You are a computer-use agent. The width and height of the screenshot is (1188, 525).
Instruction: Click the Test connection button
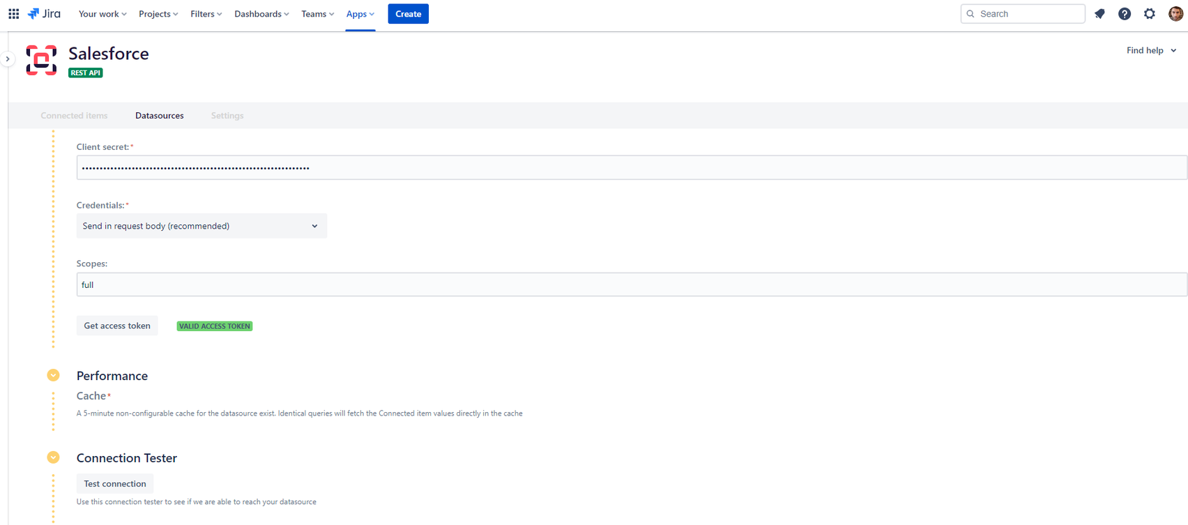click(115, 484)
